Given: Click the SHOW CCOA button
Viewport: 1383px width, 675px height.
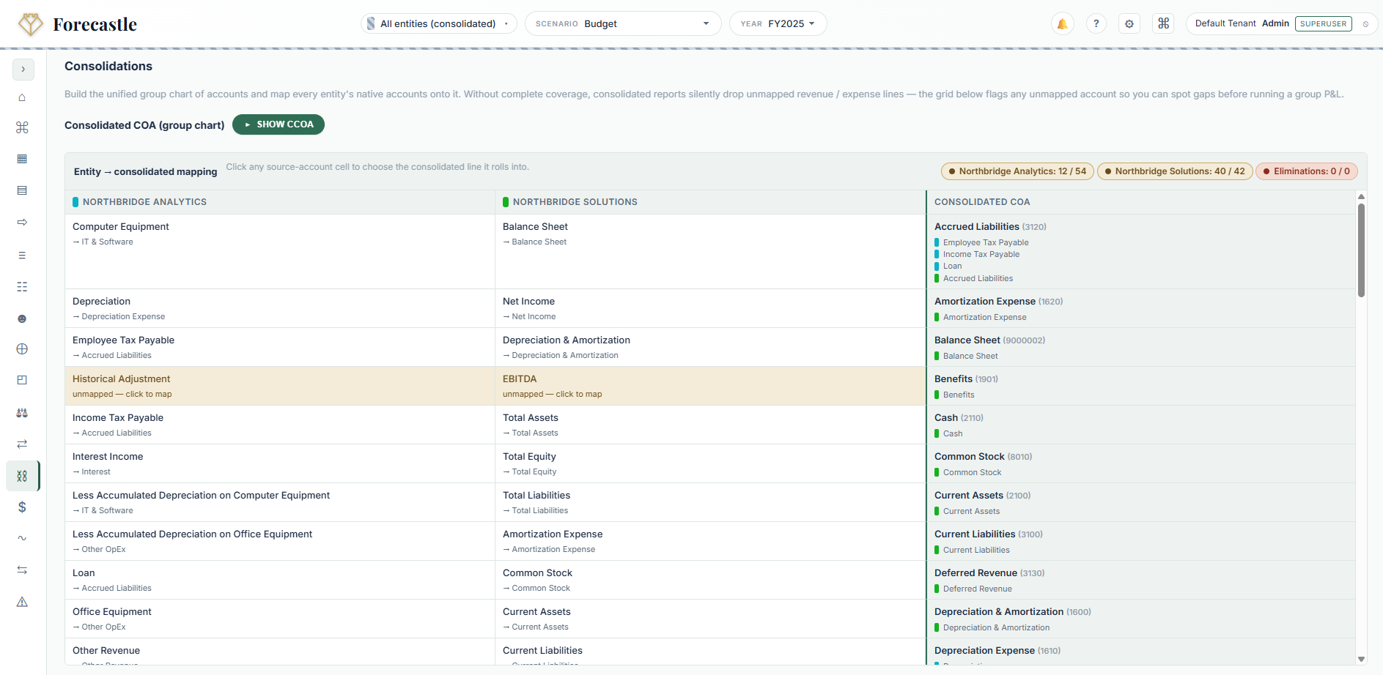Looking at the screenshot, I should click(279, 124).
